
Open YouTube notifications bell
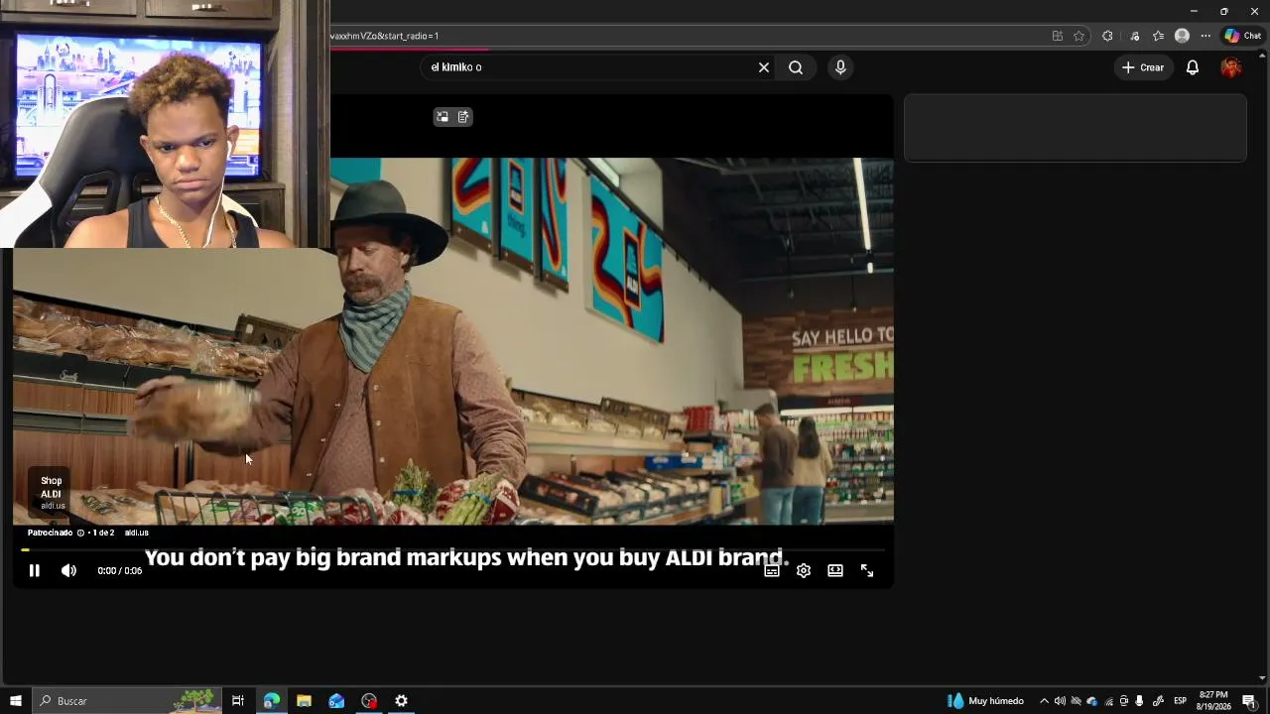tap(1193, 67)
